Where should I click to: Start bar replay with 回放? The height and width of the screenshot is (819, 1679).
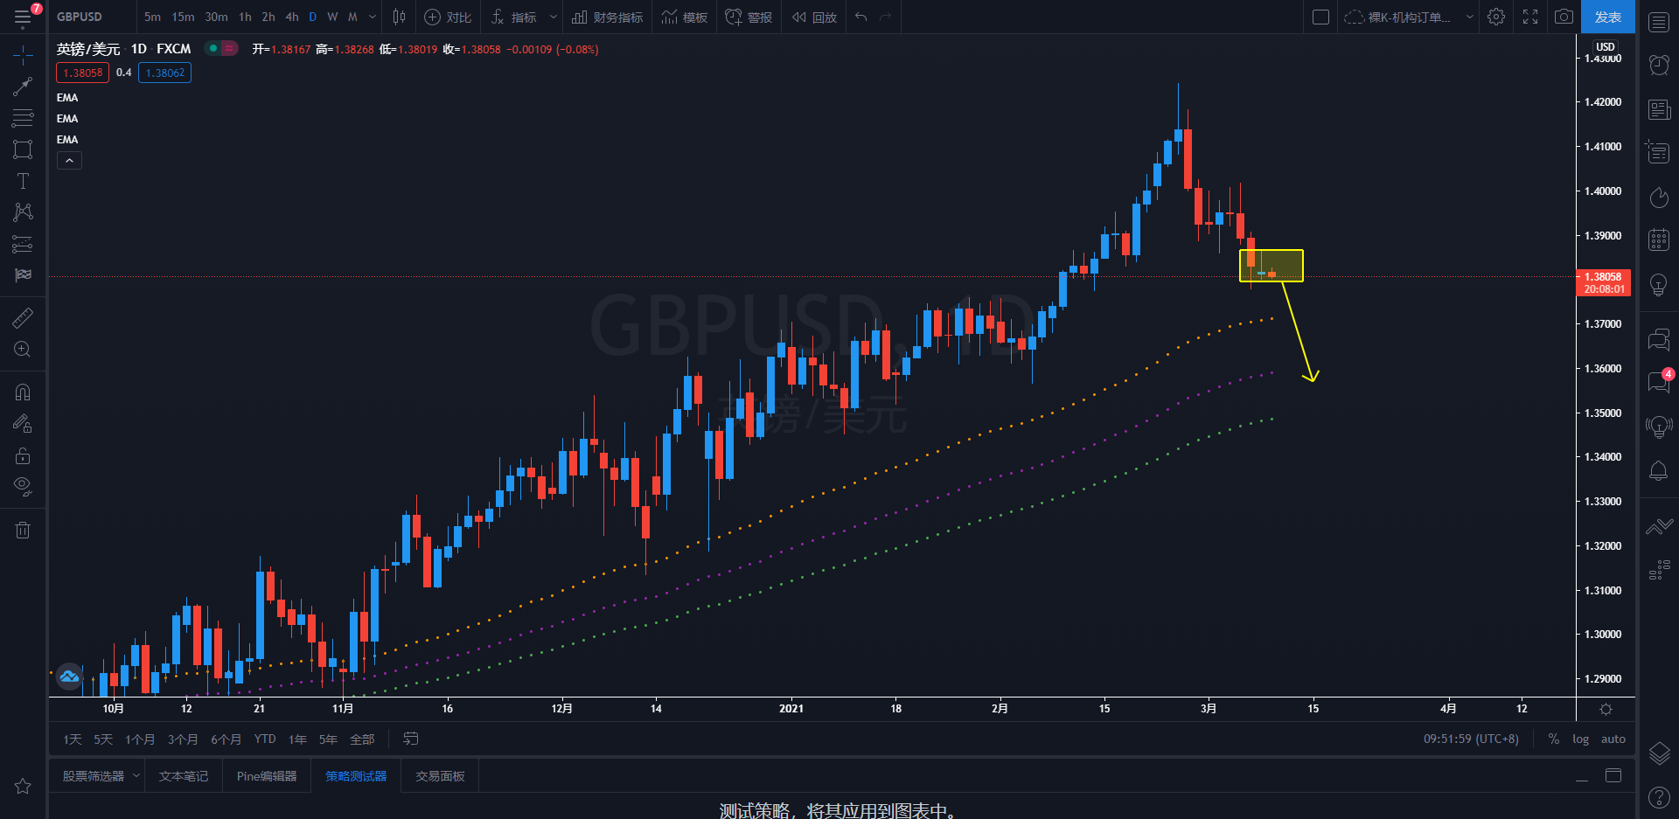[x=814, y=17]
